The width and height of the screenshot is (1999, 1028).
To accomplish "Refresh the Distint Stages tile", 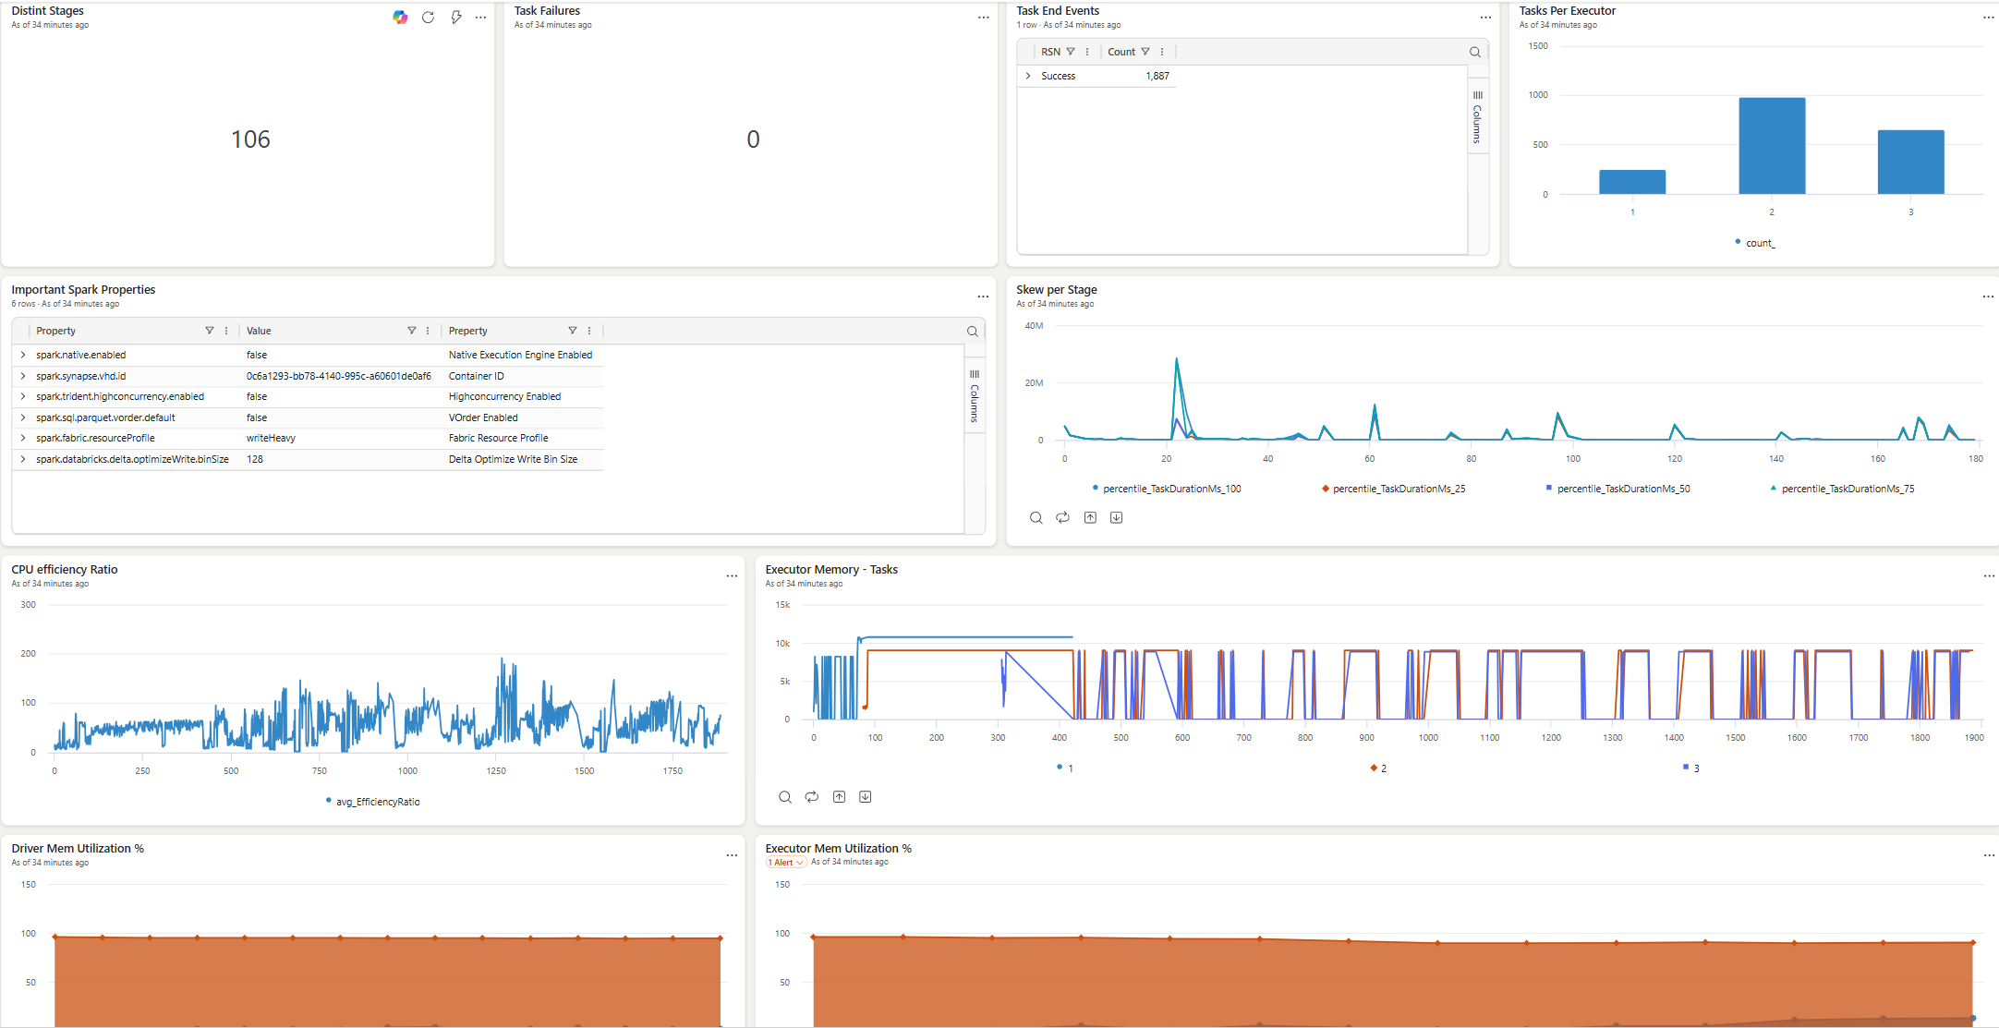I will click(428, 18).
